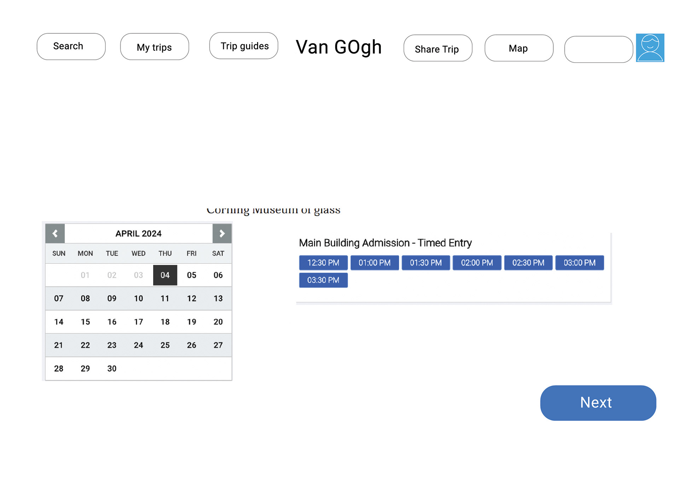Click the disabled date 01
The image size is (679, 483).
coord(85,275)
